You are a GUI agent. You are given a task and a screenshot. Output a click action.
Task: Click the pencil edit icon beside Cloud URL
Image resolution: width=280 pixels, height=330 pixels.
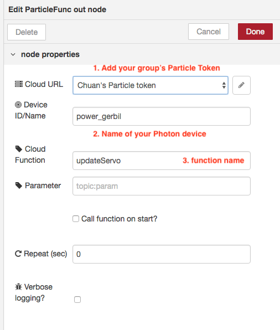(241, 85)
